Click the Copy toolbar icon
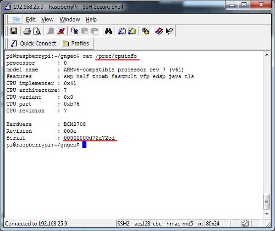The height and width of the screenshot is (231, 275). 75,31
